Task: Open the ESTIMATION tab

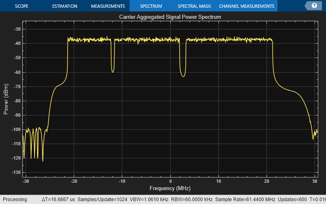Action: pyautogui.click(x=65, y=6)
